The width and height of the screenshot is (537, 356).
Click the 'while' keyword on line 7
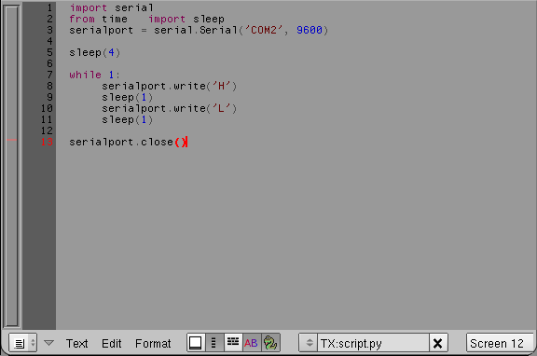point(85,75)
